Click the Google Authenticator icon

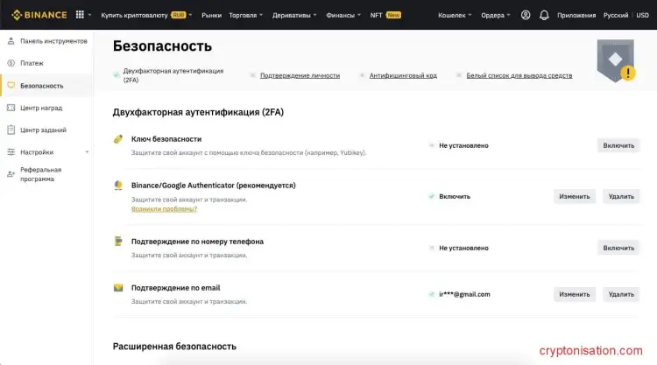click(118, 186)
